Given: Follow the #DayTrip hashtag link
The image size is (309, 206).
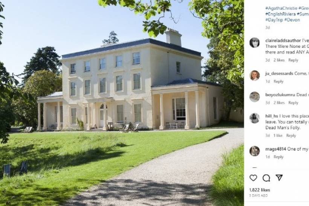Looking at the screenshot, I should coord(274,20).
